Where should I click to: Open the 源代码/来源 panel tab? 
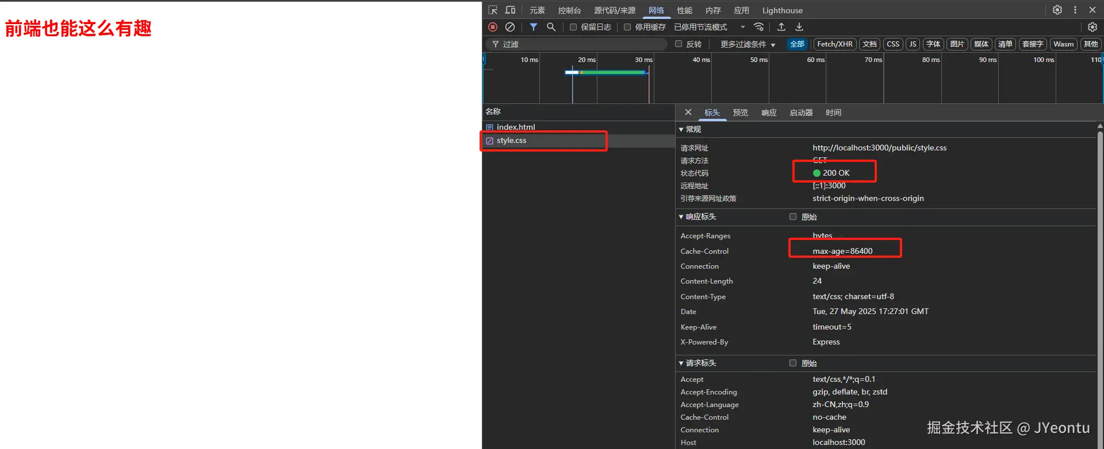[x=615, y=10]
